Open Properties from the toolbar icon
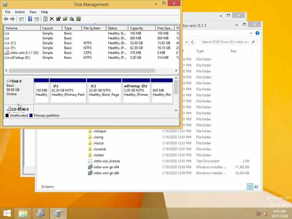292x219 pixels. tap(58, 19)
